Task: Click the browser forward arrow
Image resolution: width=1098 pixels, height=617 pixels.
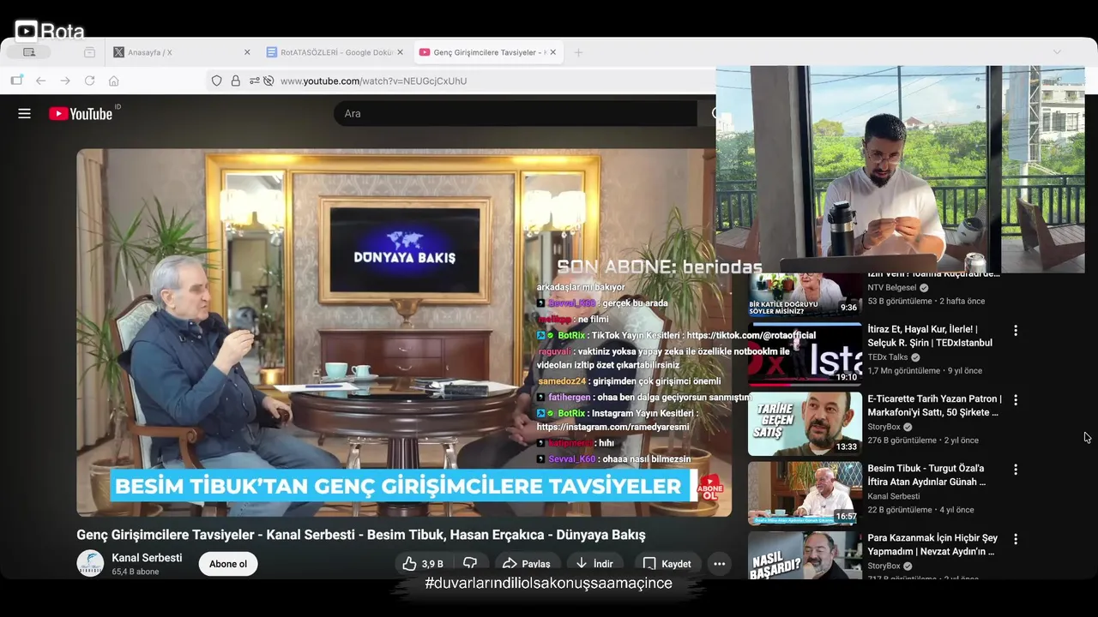Action: coord(65,81)
